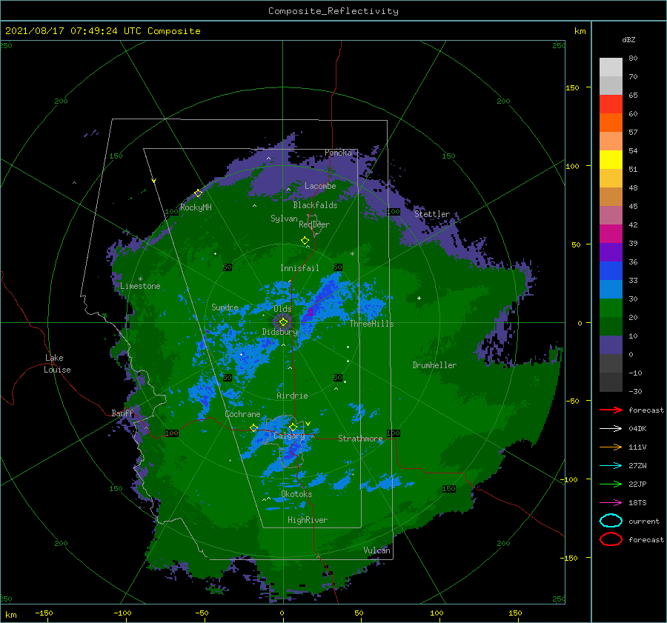Image resolution: width=667 pixels, height=623 pixels.
Task: Select the white 04DK arrow symbol
Action: [611, 428]
